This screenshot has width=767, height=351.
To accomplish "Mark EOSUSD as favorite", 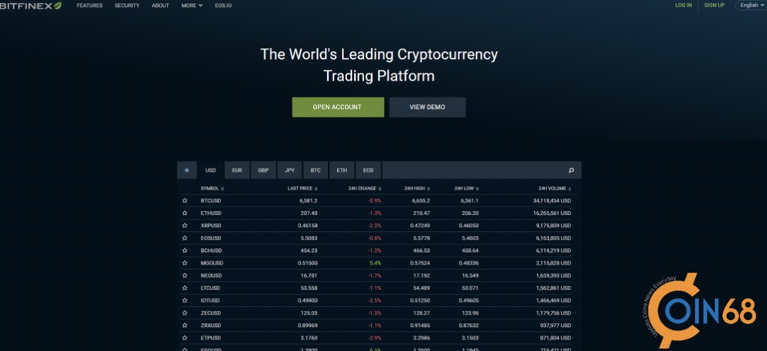I will 185,238.
